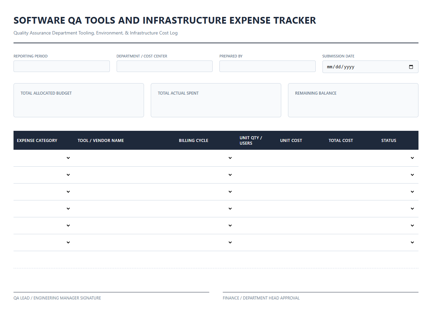Screen dimensions: 432x314
Task: Open Expense Category dropdown in second row
Action: (x=44, y=175)
